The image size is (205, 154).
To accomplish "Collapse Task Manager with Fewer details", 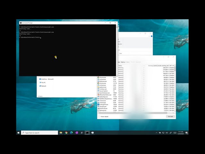I will pos(103,116).
